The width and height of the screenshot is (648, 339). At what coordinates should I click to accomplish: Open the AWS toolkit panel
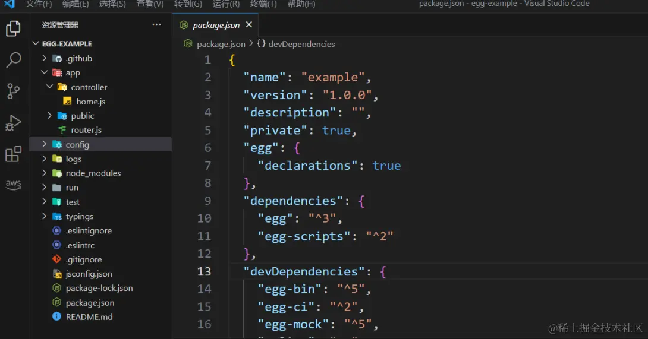[x=13, y=184]
